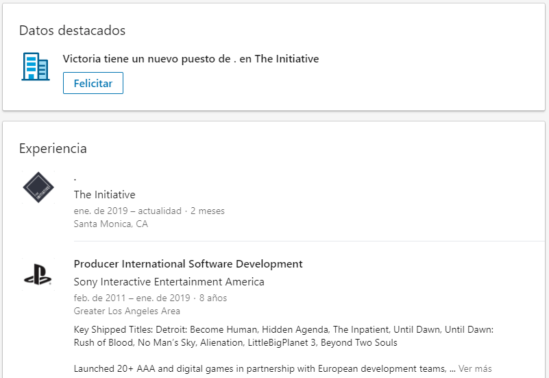Click the new position announcement for Victoria
The image size is (549, 378).
point(191,58)
